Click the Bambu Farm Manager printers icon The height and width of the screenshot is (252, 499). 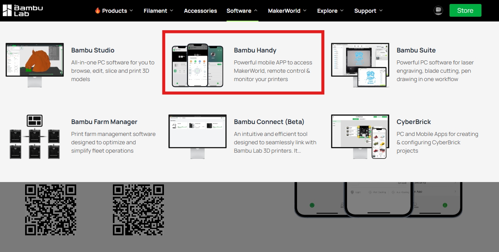(x=34, y=137)
